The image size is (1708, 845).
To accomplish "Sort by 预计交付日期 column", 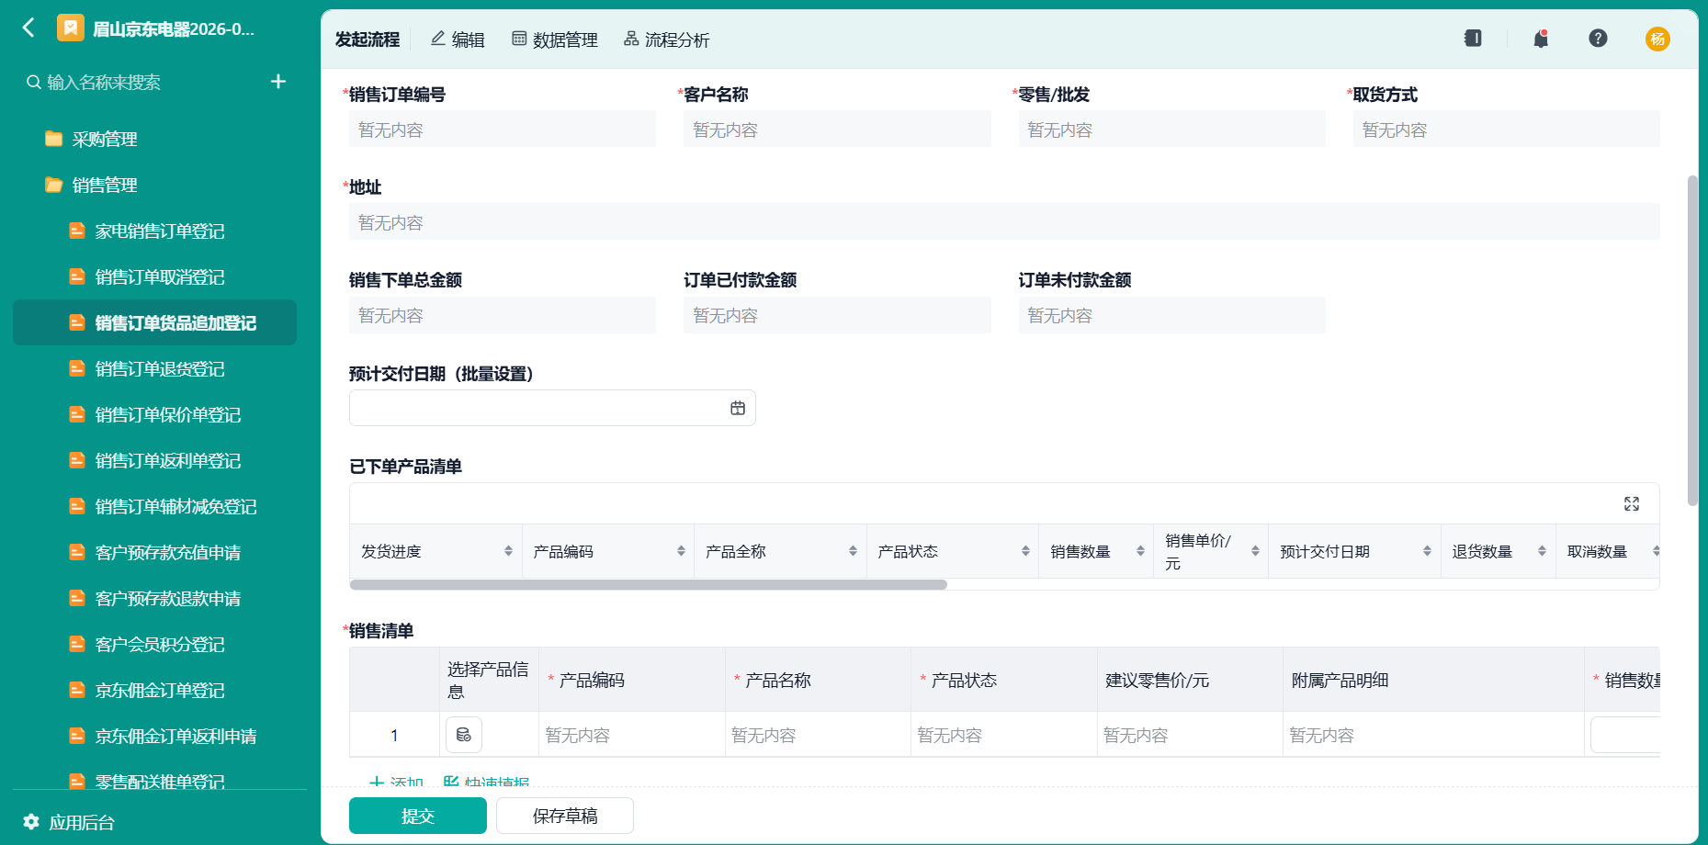I will [1427, 551].
